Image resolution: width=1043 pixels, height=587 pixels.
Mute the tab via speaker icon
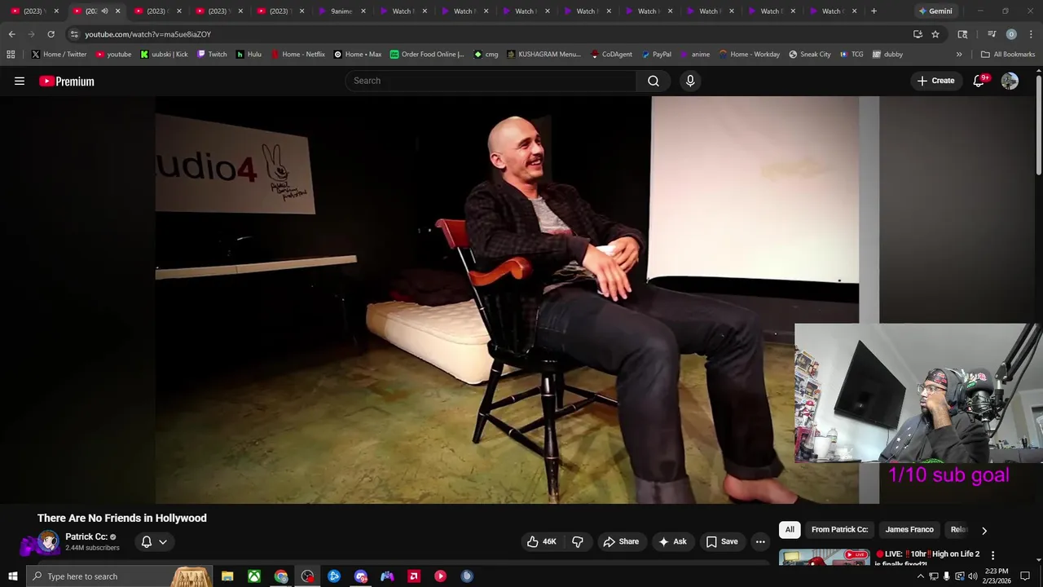click(x=104, y=11)
